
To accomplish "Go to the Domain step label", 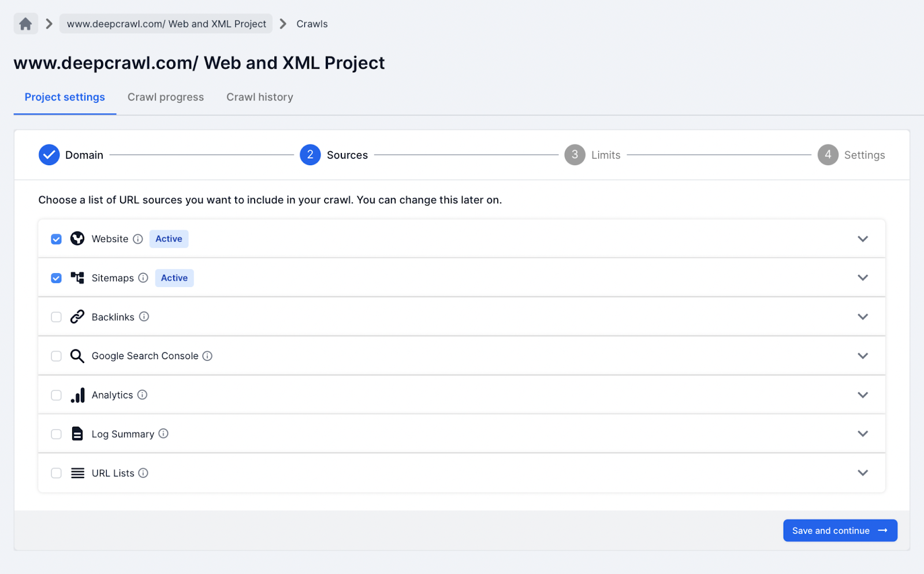I will click(84, 155).
